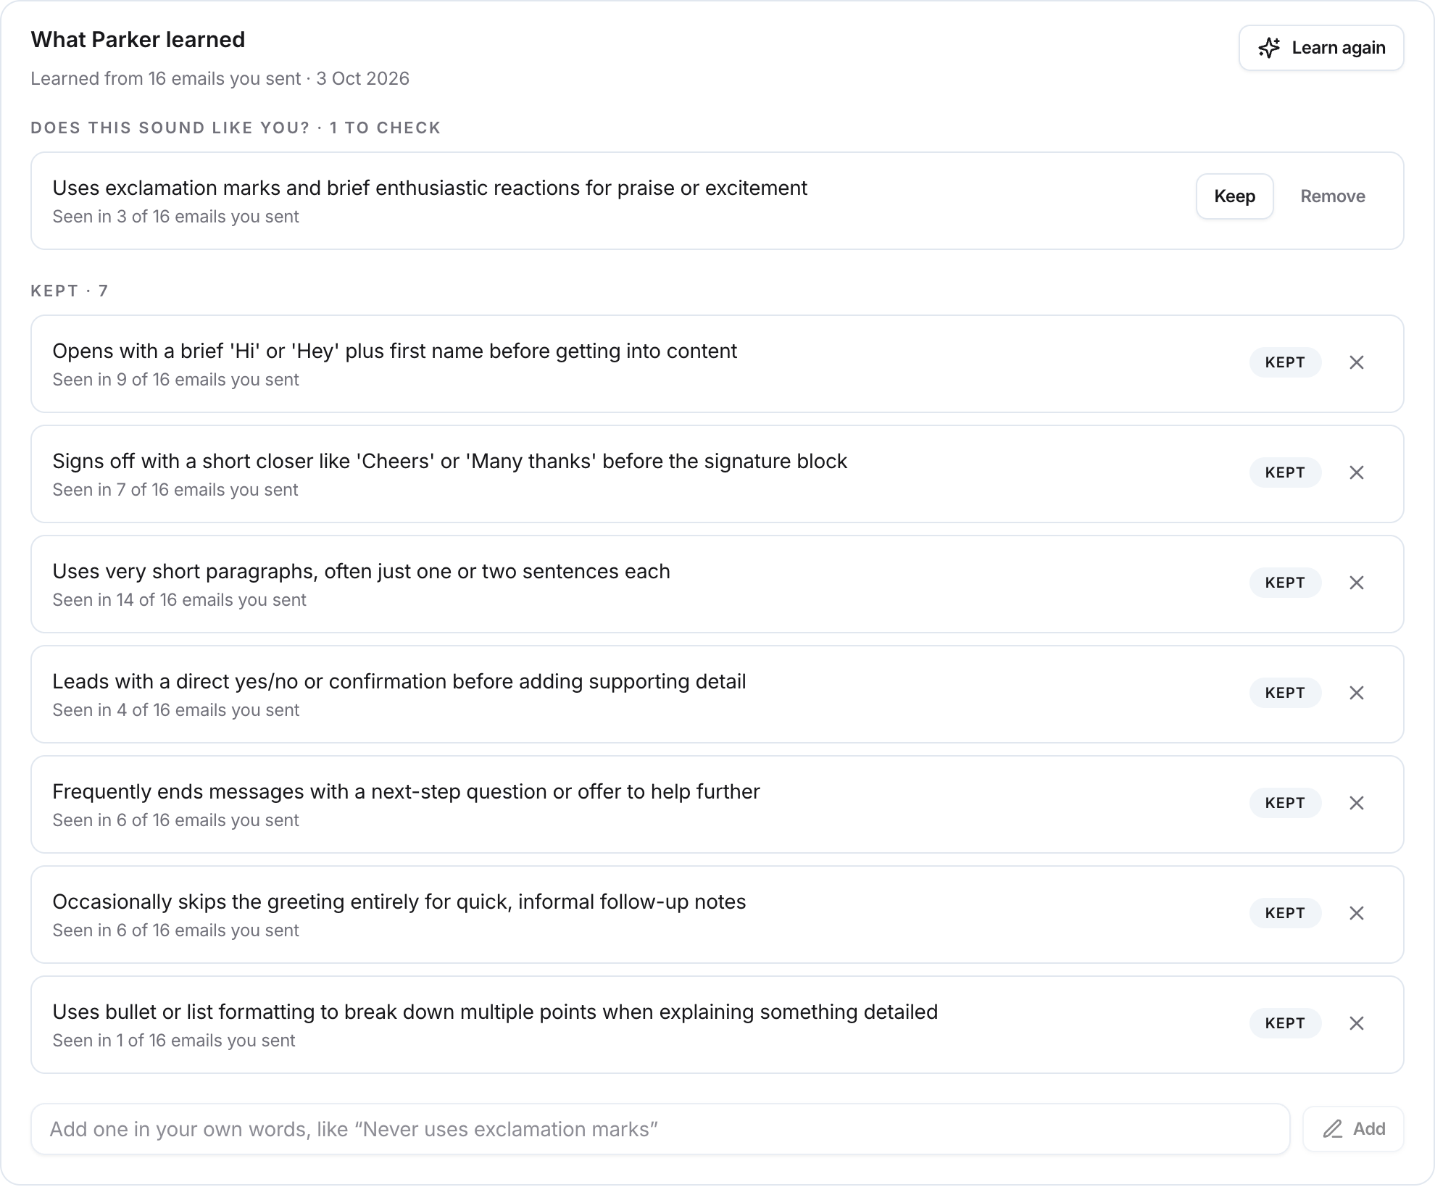Dismiss the 'Cheers' sign-off rule via X icon
Screen dimensions: 1435x1187
tap(1357, 472)
